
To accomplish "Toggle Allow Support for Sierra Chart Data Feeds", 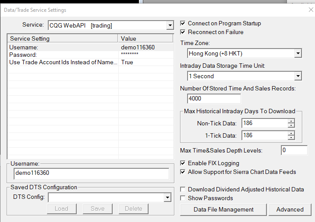I will point(183,172).
